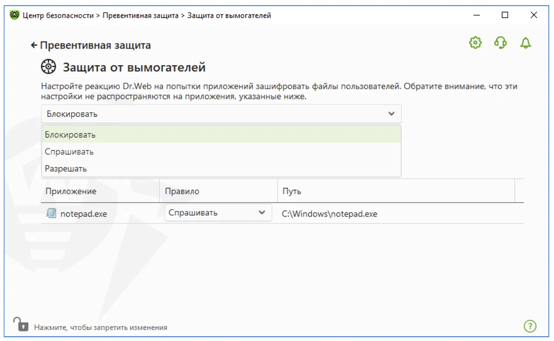Click the help question mark icon
554x341 pixels.
530,326
